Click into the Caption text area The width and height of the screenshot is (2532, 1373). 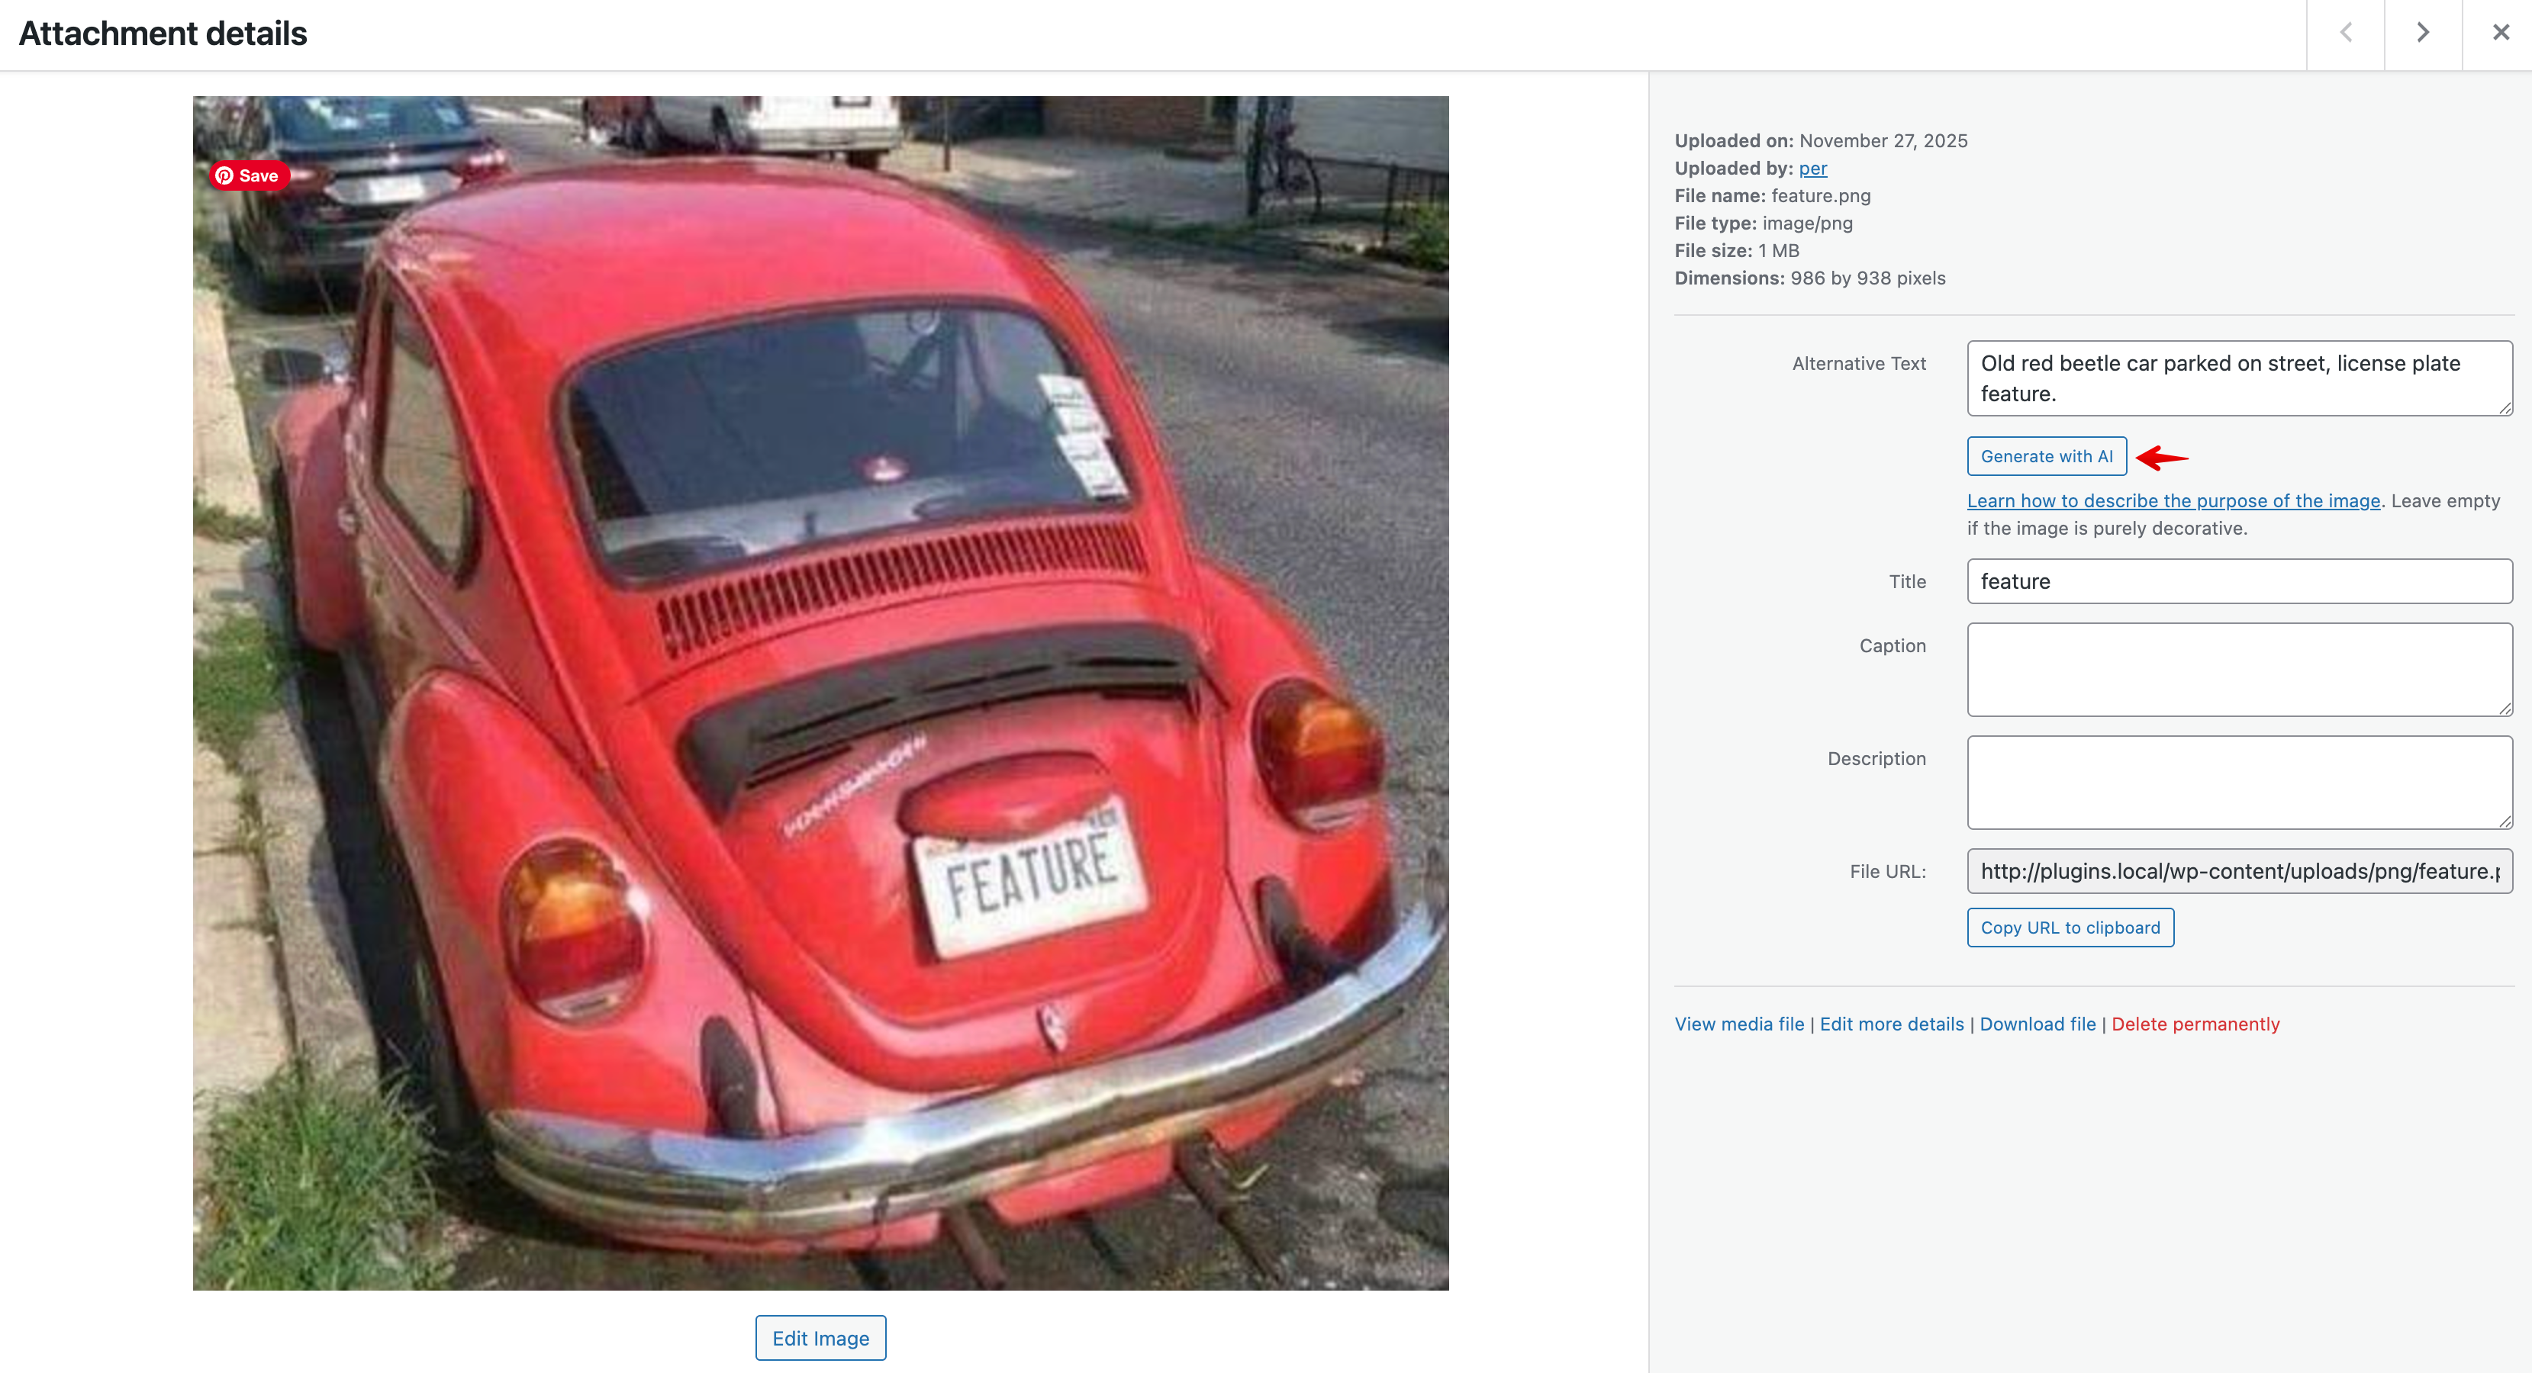[2239, 669]
